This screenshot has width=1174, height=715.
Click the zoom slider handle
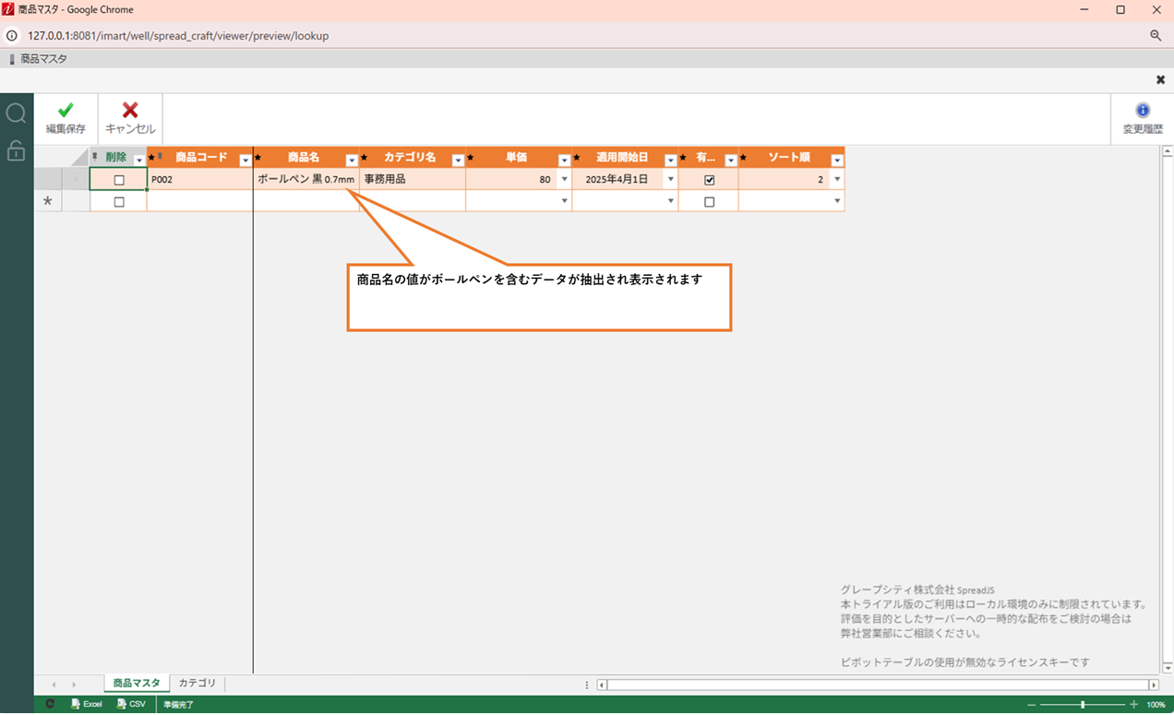1083,704
